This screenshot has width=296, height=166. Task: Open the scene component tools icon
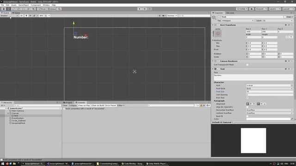160,16
